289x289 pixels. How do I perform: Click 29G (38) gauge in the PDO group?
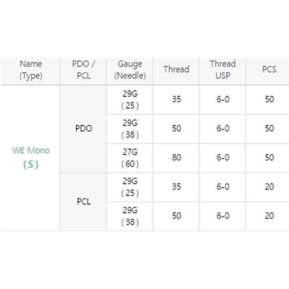click(x=130, y=129)
